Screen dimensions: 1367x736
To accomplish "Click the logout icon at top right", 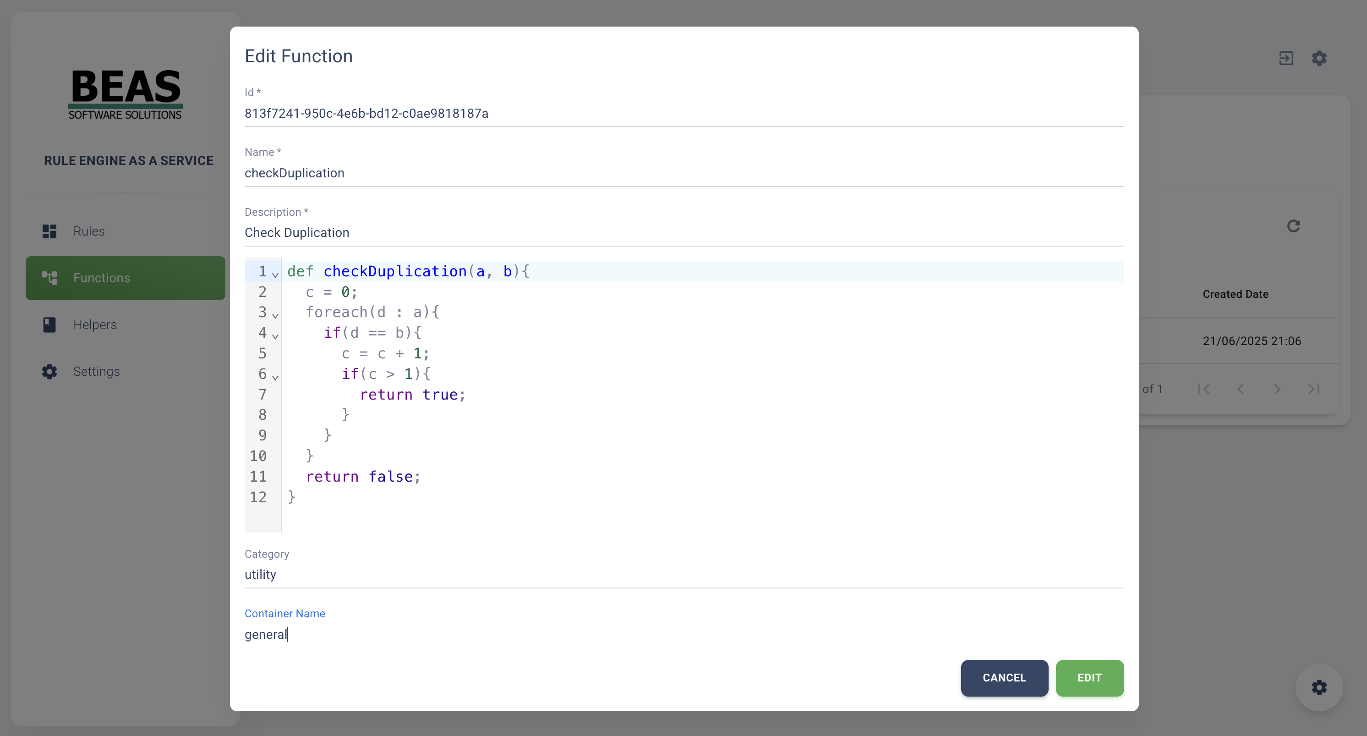I will tap(1286, 58).
